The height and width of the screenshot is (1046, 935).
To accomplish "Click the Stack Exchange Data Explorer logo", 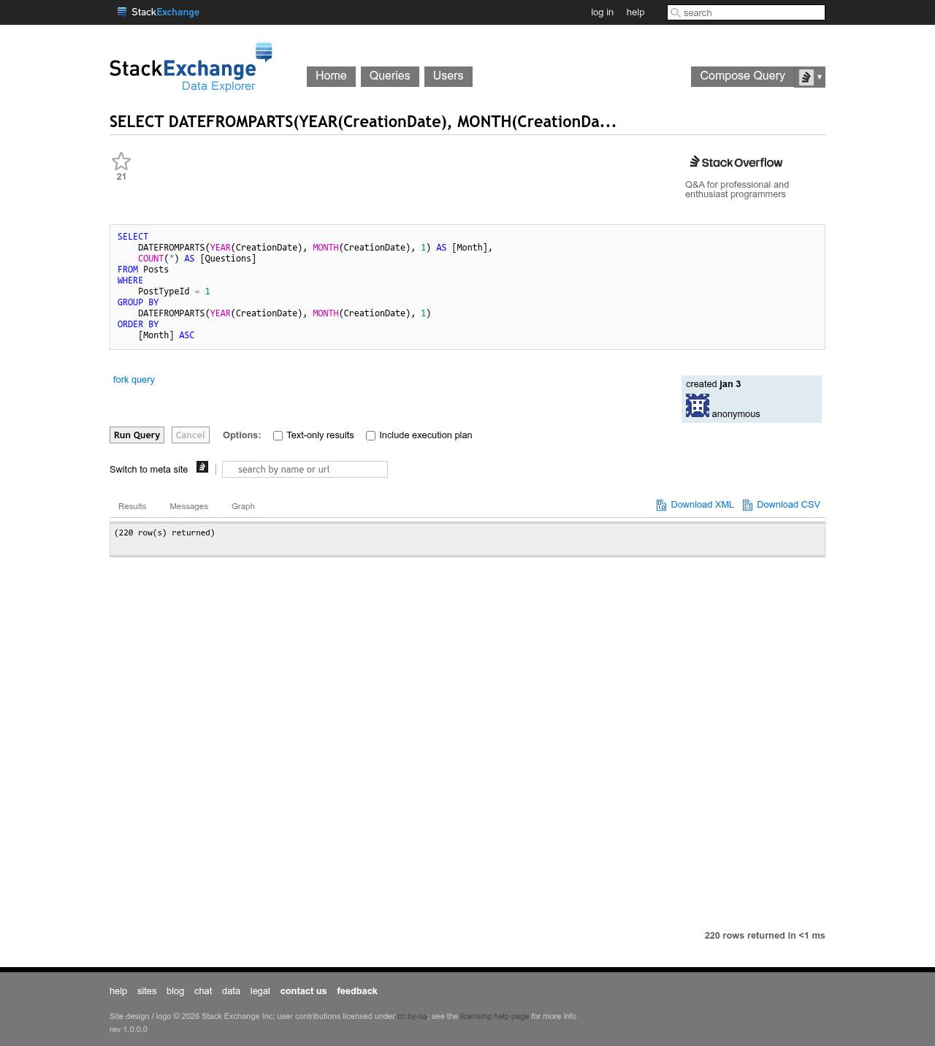I will [x=191, y=67].
